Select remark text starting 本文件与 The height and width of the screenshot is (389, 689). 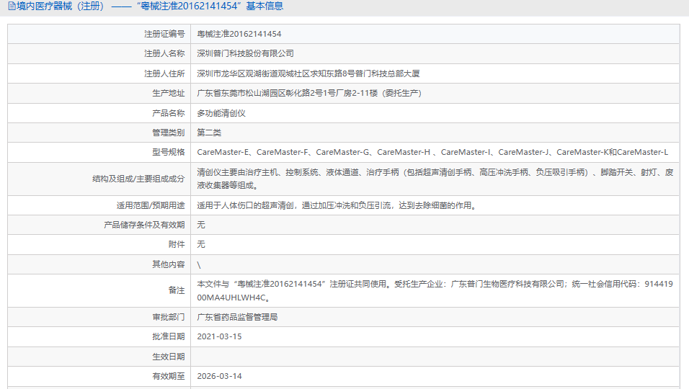point(435,290)
